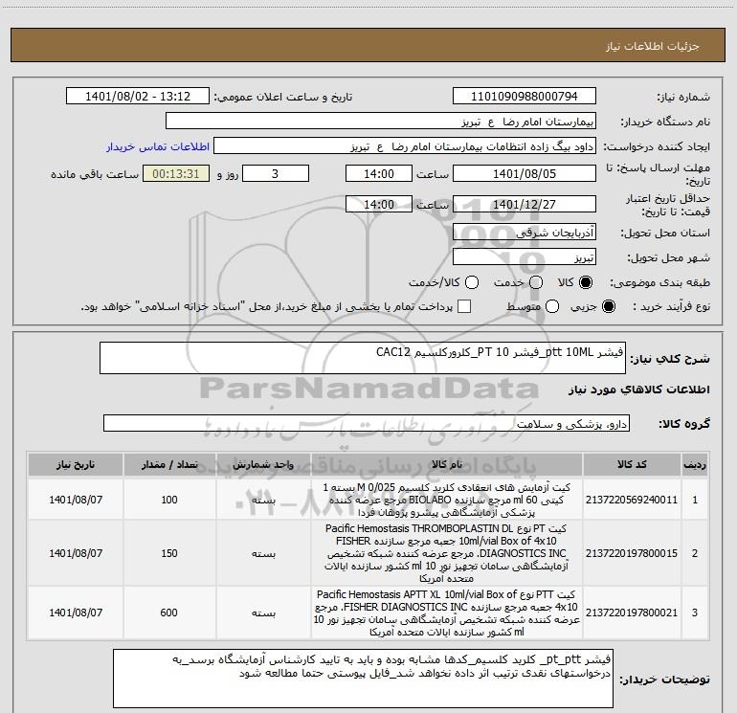Click the need date 1401/08/07 in row 3

coord(76,613)
